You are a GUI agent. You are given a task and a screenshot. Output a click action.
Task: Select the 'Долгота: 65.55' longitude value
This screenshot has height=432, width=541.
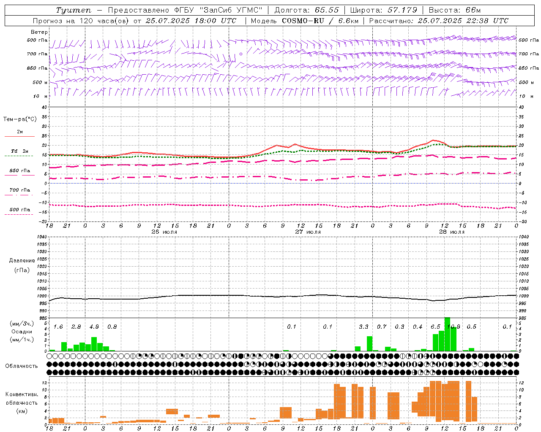tap(306, 10)
